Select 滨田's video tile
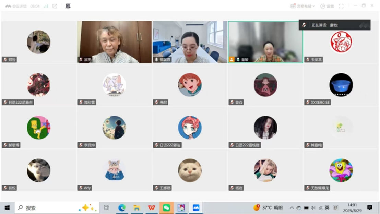The height and width of the screenshot is (214, 380). (x=114, y=42)
